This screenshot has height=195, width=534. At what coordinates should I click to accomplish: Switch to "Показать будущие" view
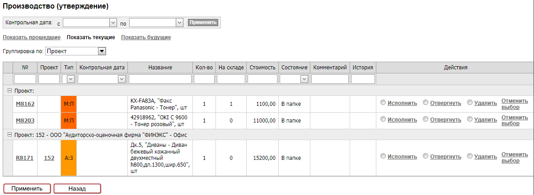point(146,37)
